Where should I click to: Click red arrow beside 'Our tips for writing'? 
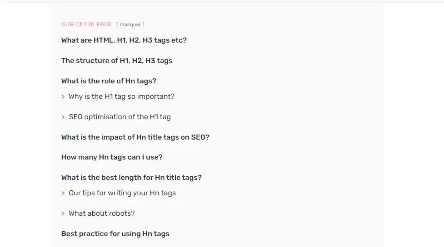tap(63, 194)
